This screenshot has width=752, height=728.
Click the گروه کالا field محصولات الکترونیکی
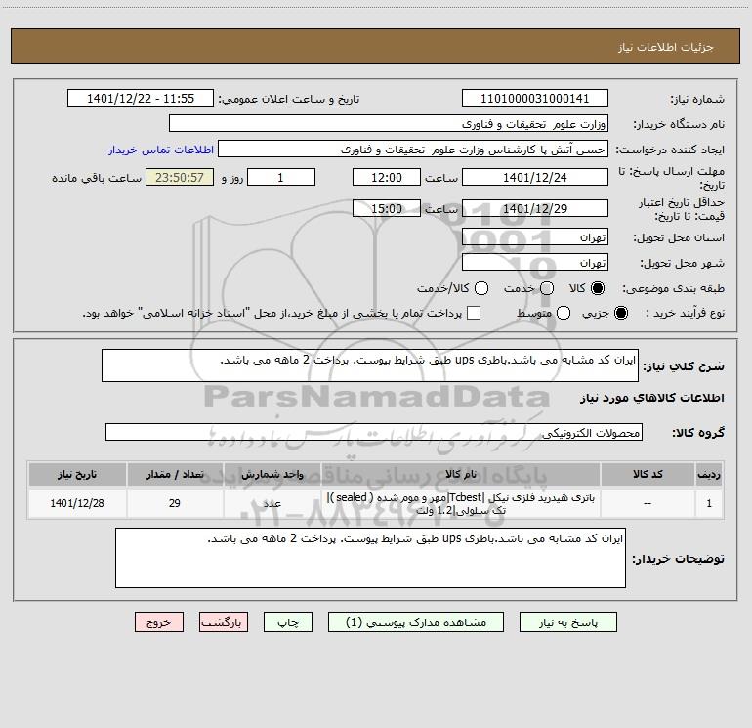tap(374, 432)
